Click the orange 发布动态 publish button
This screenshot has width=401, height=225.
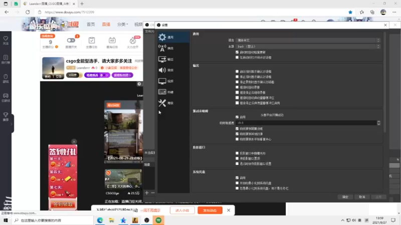(x=210, y=210)
